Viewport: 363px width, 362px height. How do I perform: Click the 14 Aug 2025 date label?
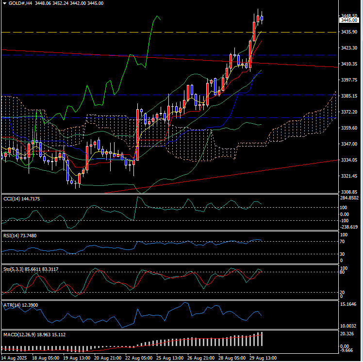point(15,358)
